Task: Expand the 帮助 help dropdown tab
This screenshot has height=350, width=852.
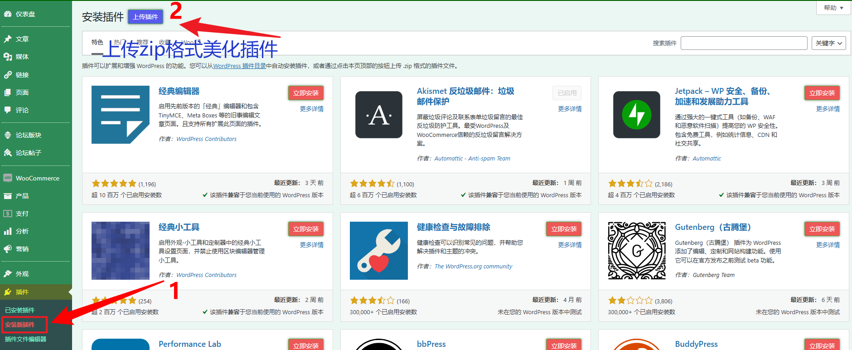Action: click(x=833, y=8)
